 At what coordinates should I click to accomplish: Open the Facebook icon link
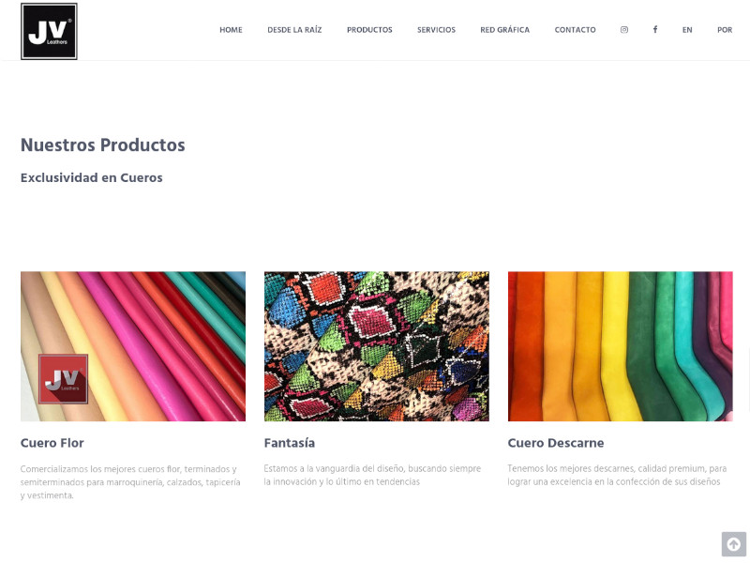[655, 29]
